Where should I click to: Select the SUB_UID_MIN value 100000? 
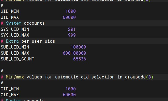pyautogui.click(x=78, y=47)
